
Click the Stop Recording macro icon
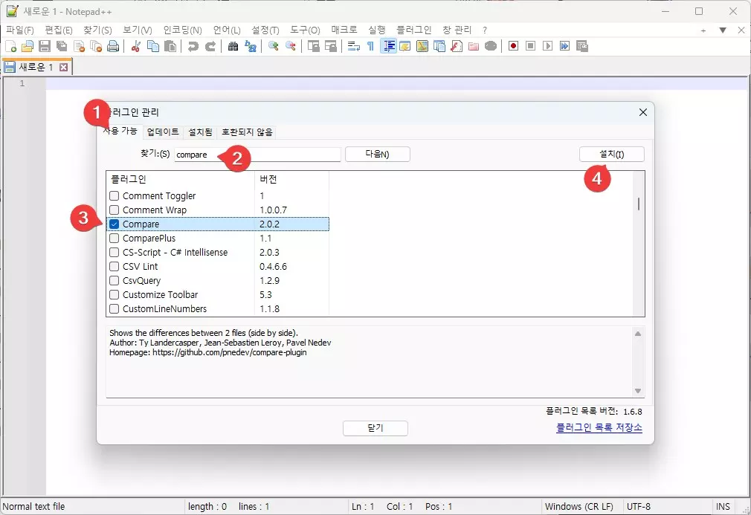(530, 46)
